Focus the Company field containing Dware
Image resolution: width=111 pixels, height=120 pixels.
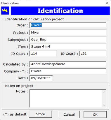(x=68, y=71)
